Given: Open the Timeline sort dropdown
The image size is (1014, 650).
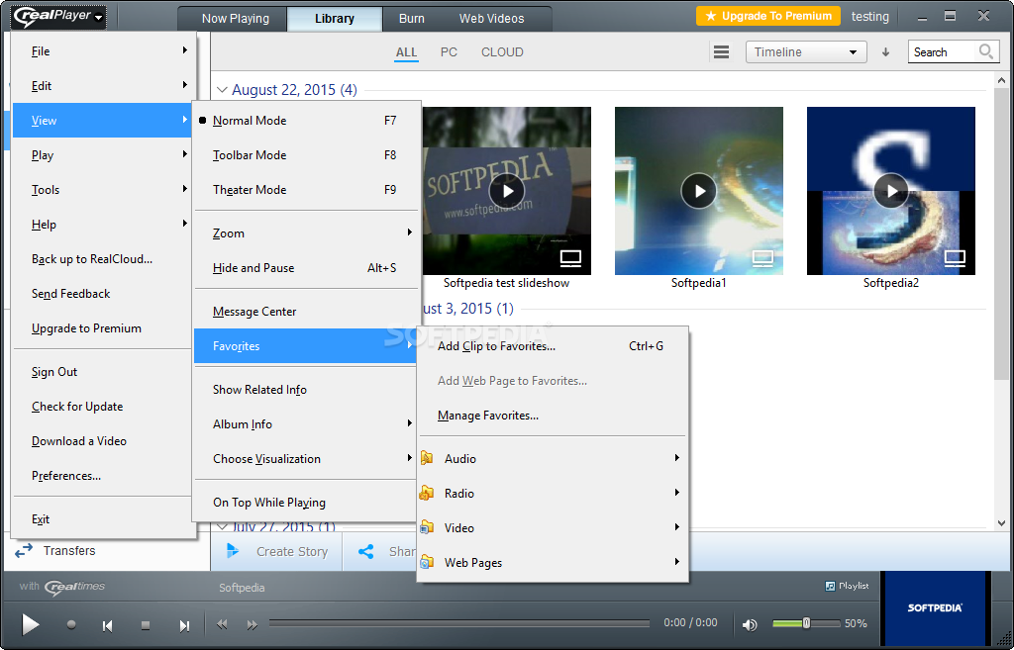Looking at the screenshot, I should click(806, 52).
